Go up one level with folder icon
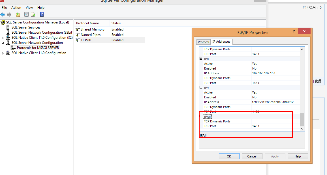Screen dimensions: 327x175 point(18,15)
